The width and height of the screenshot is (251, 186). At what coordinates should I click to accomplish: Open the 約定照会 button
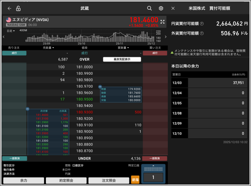tap(66, 180)
